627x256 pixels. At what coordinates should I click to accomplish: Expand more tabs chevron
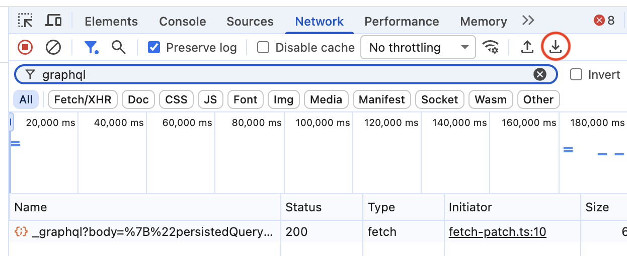pos(528,21)
